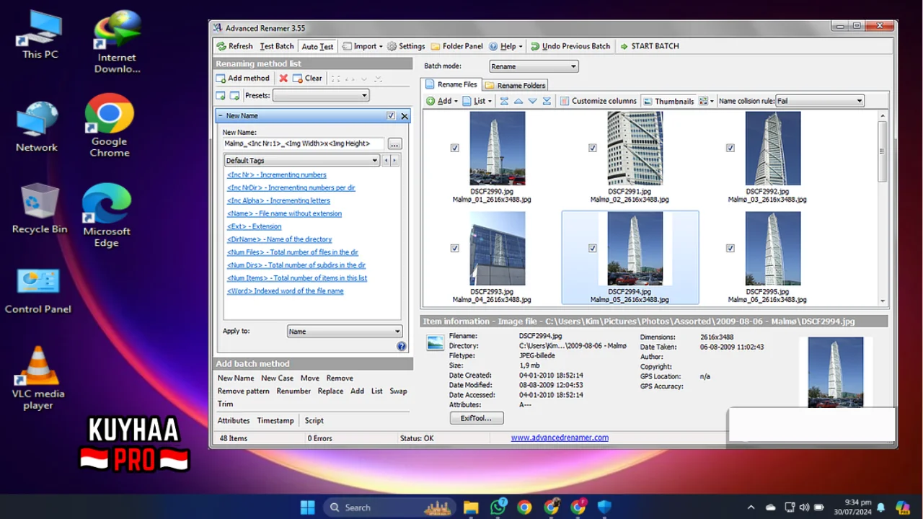Toggle the Folder Panel

(457, 46)
